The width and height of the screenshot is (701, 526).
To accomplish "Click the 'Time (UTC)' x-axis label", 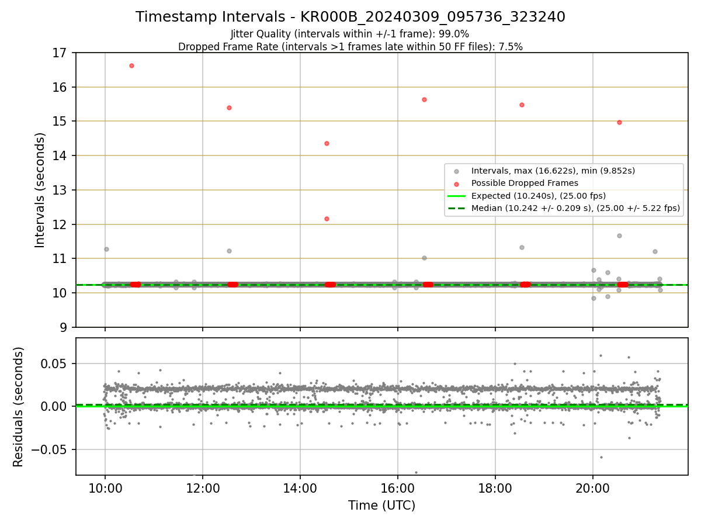I will [x=381, y=506].
